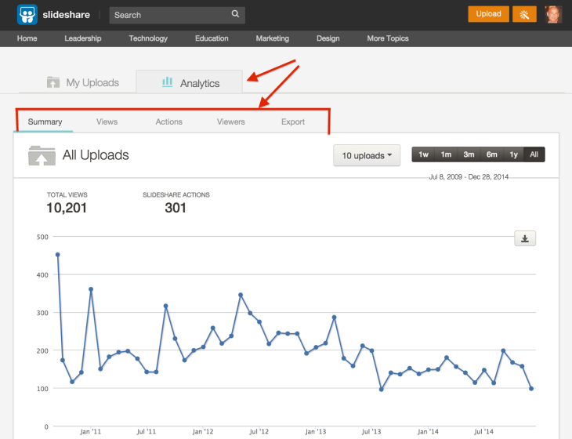Open the Actions sub-tab
Screen dimensions: 572x439
(x=168, y=122)
